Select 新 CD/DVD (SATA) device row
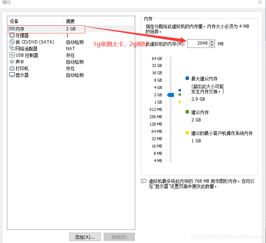Viewport: 266px width, 243px height. tap(71, 42)
